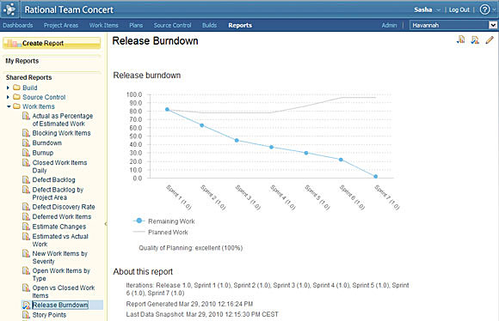Click the Actual as Percentage report icon
Screen dimensions: 499x321
26,116
